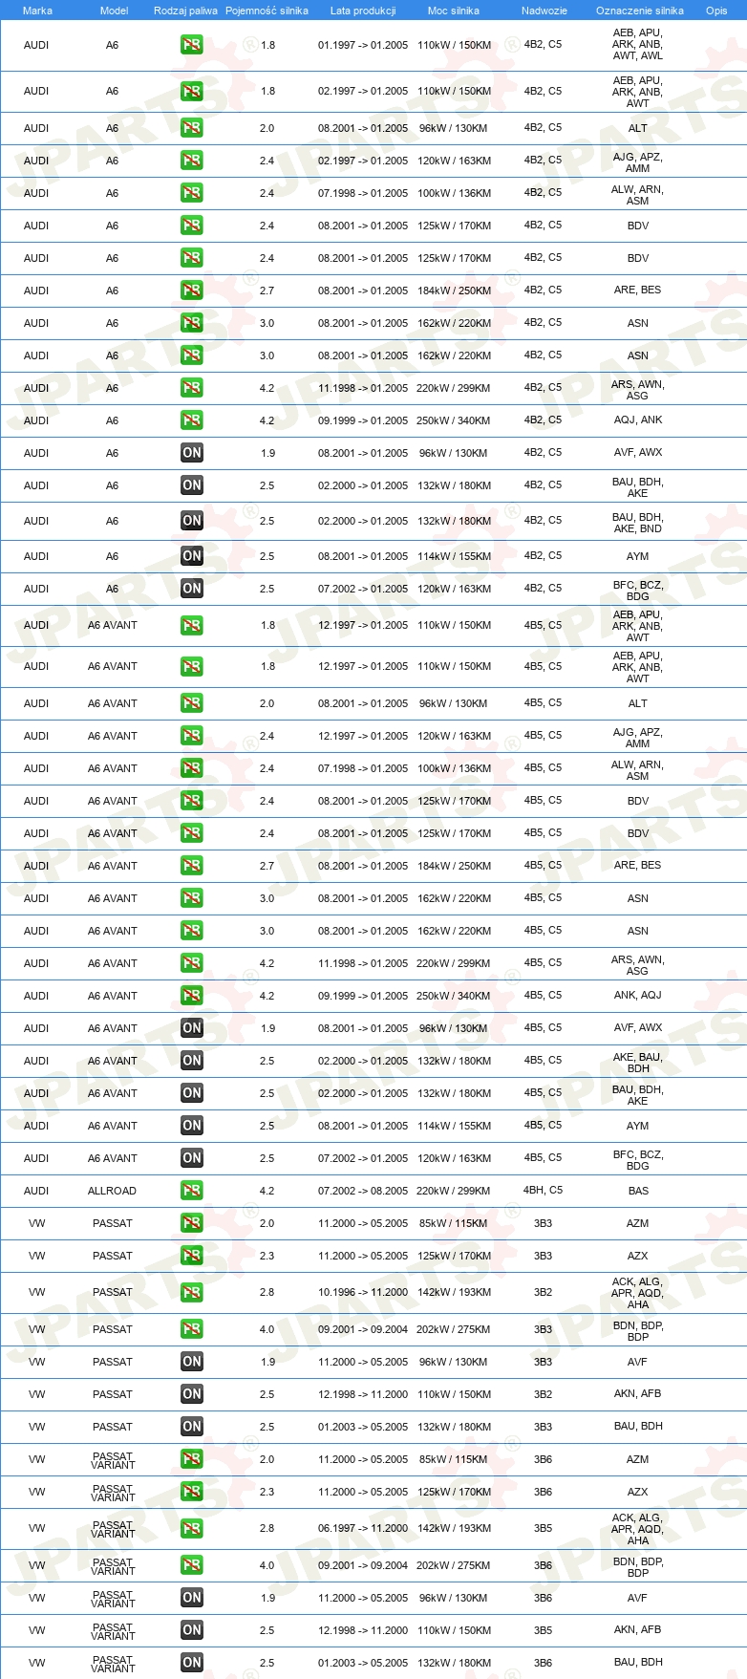Click the petrol icon in the PASSAT VARIANT 4.0 row
Screen dimensions: 747x1679
point(192,1565)
